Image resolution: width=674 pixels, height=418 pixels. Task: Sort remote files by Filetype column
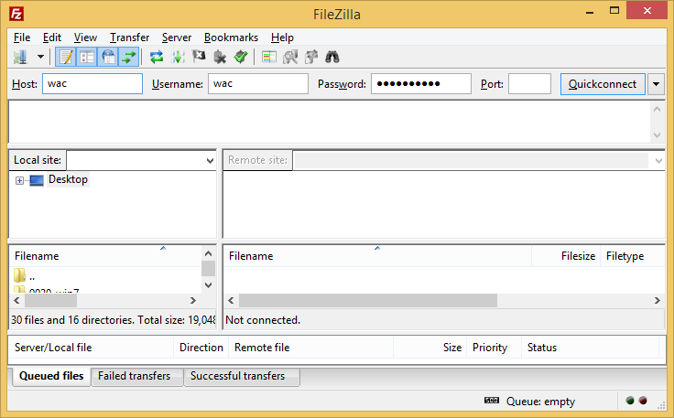pyautogui.click(x=632, y=256)
